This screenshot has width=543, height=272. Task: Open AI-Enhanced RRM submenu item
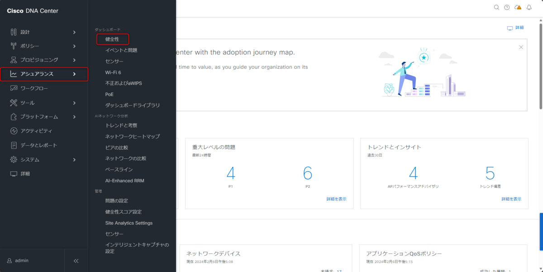pyautogui.click(x=125, y=181)
